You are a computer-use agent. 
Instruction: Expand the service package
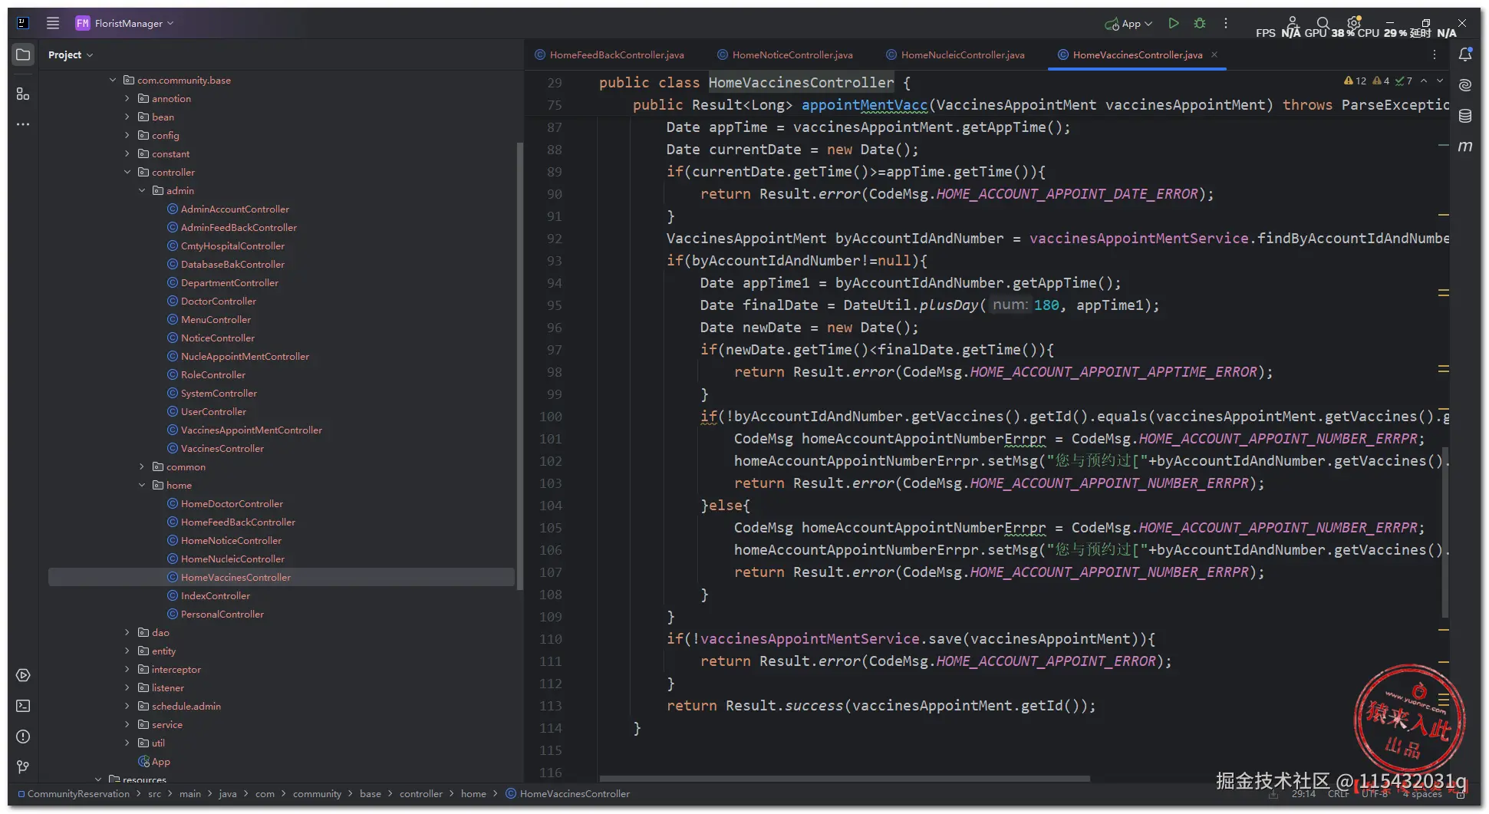[x=127, y=724]
